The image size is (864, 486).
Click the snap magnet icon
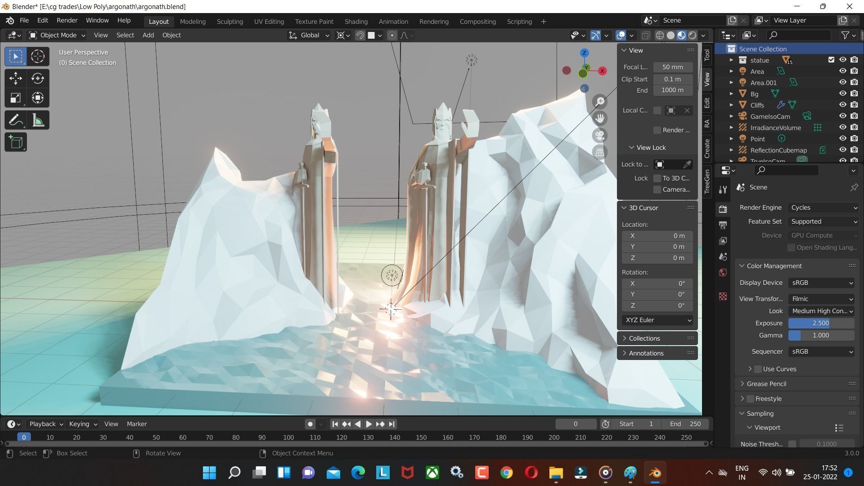(x=360, y=35)
